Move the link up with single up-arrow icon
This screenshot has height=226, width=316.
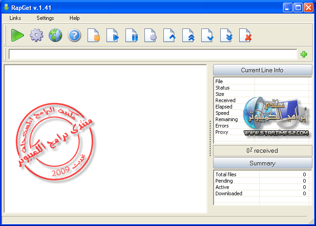169,35
